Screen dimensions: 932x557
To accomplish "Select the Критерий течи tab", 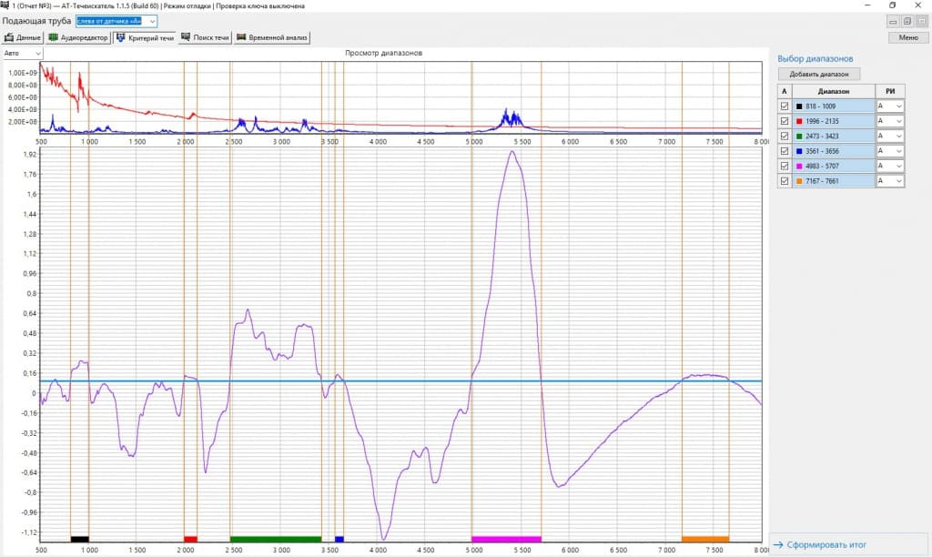I will 145,37.
